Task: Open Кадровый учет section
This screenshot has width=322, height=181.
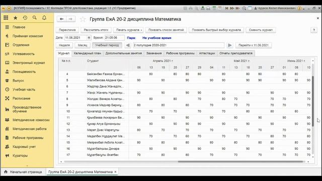Action: [24, 147]
